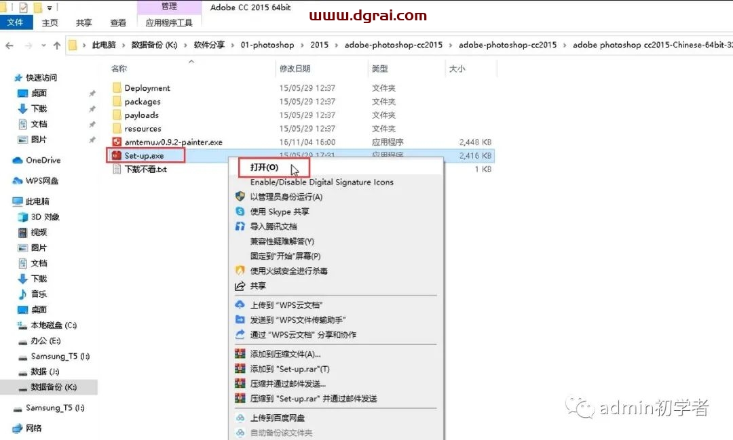Select 此电脑 in the navigation pane
Image resolution: width=733 pixels, height=440 pixels.
[37, 201]
